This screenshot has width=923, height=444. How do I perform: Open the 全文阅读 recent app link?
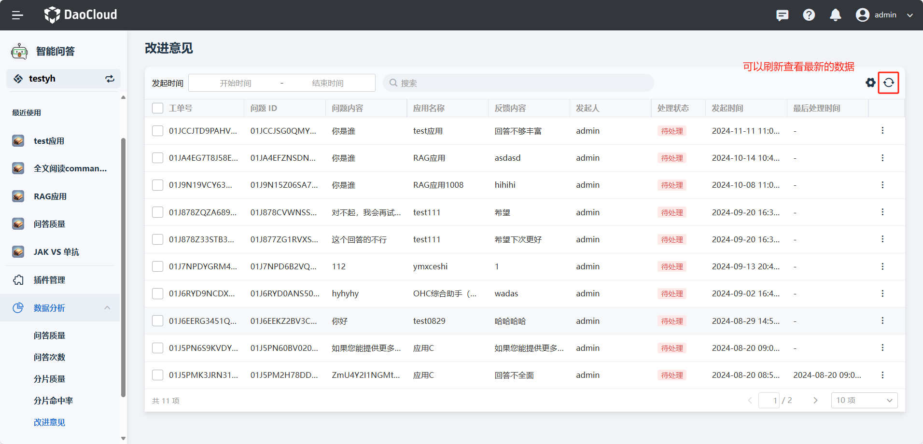[x=70, y=168]
